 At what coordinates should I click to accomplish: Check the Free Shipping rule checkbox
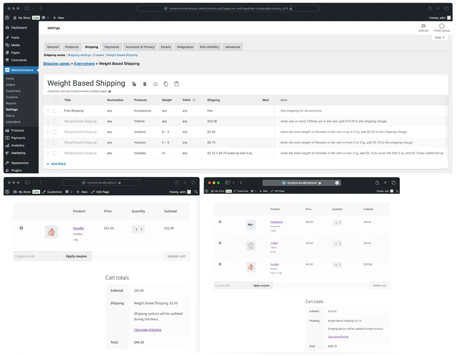(54, 111)
